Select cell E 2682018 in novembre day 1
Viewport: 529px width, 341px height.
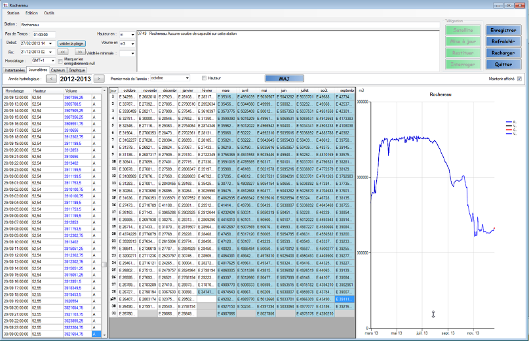(147, 97)
